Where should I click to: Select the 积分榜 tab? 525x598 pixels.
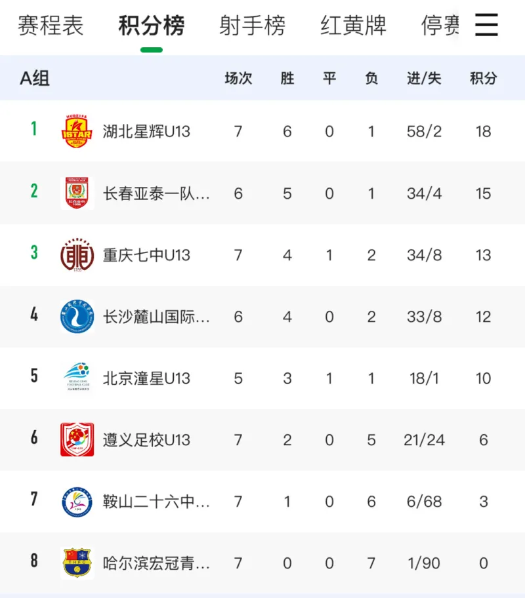(152, 26)
